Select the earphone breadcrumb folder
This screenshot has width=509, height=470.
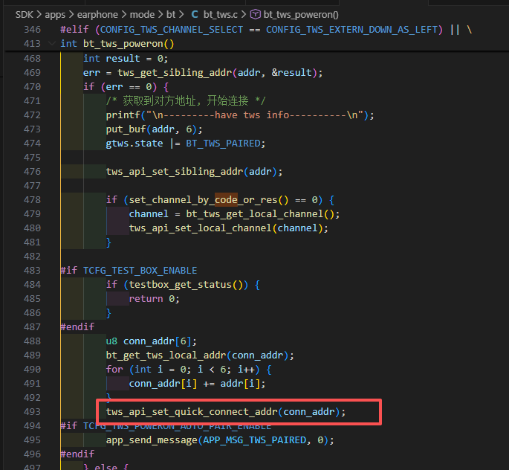click(x=97, y=15)
